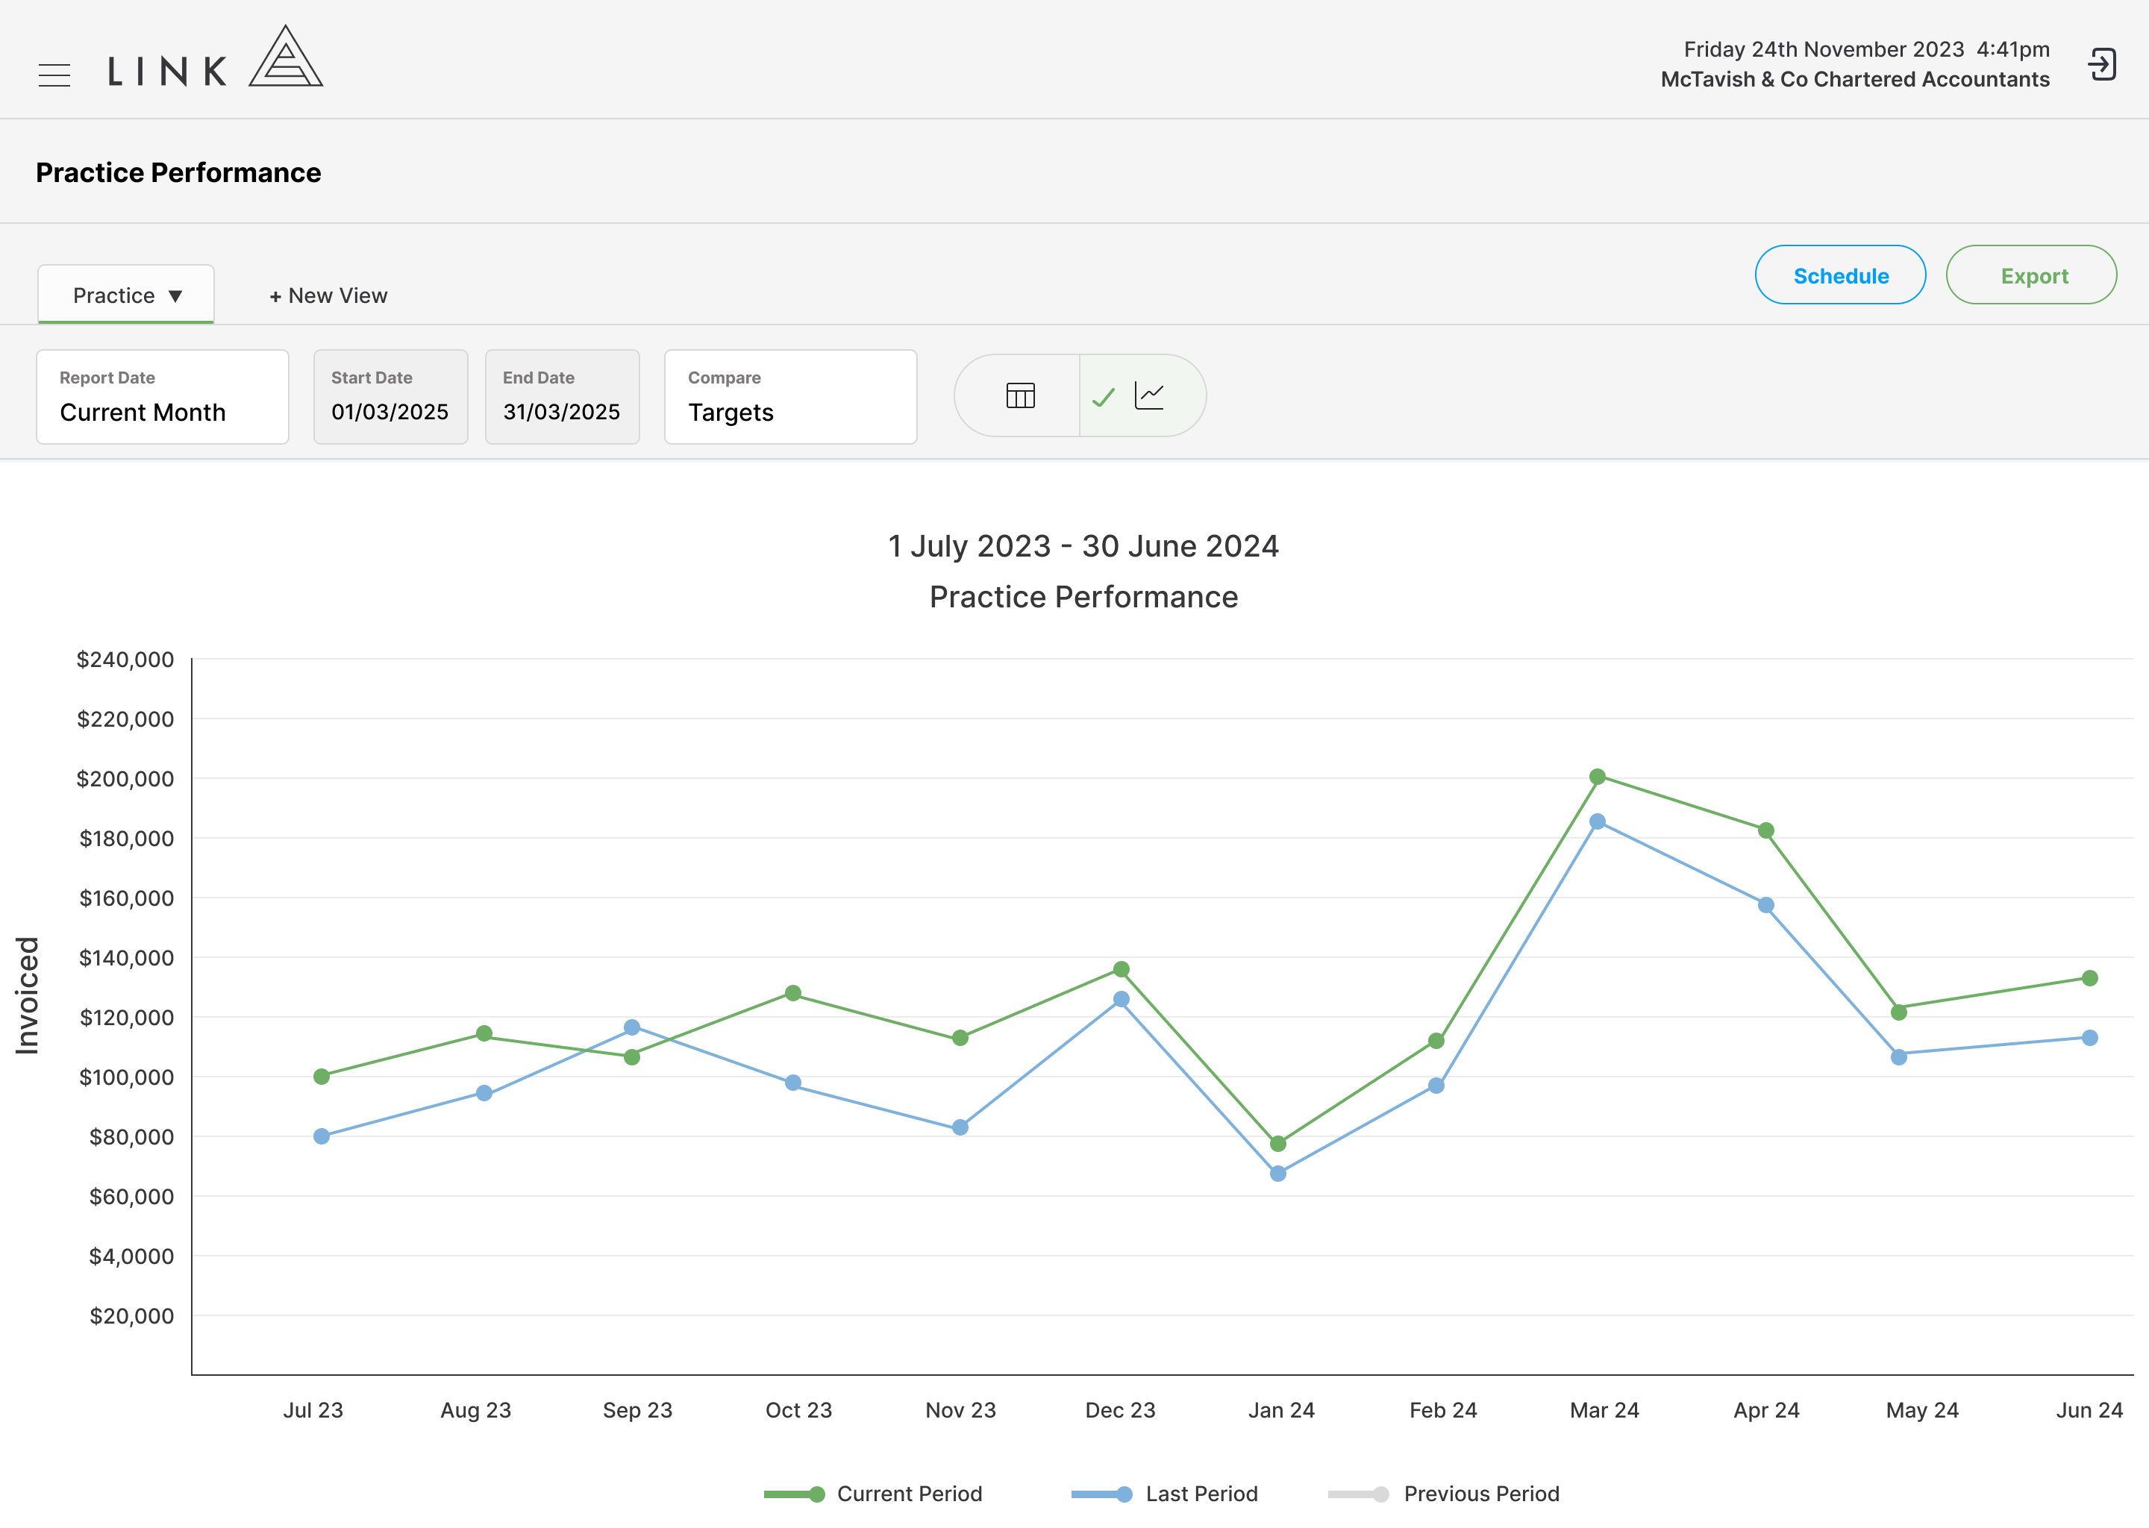Click the Export button
2149x1528 pixels.
[2031, 275]
